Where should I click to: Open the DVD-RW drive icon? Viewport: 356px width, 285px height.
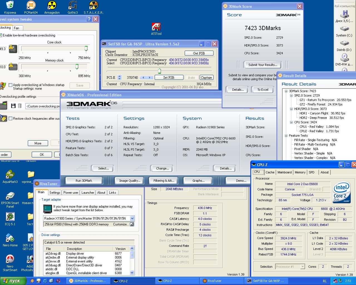[345, 60]
